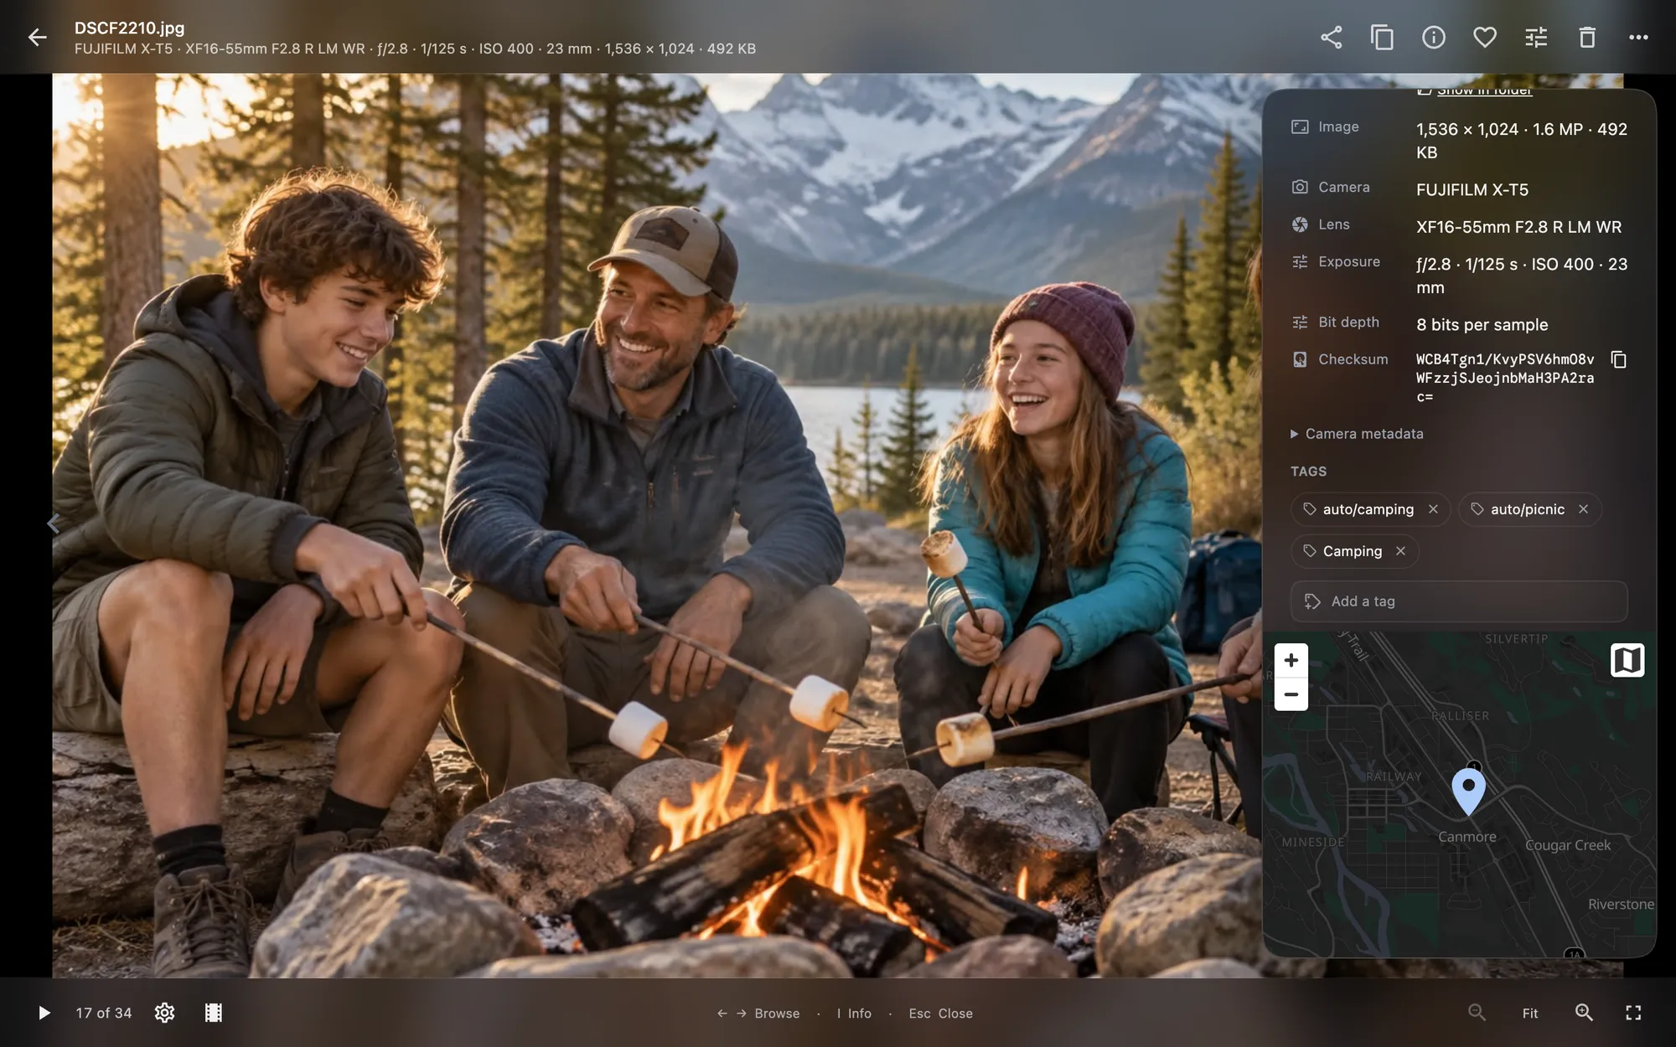
Task: Click the I Info shortcut hint
Action: 854,1013
